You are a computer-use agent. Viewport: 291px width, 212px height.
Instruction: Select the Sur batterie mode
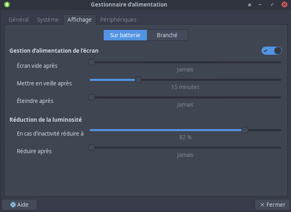[125, 35]
